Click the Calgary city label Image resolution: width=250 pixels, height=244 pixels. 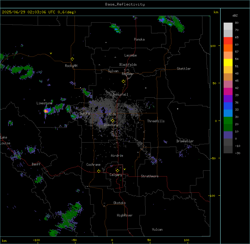pos(116,175)
